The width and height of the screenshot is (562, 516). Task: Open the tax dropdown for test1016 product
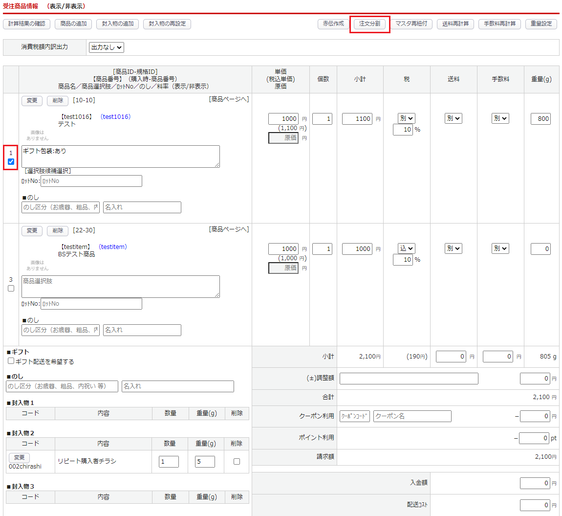407,118
